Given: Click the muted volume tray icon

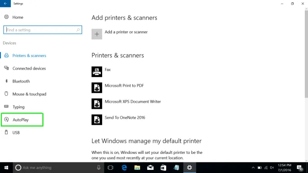Looking at the screenshot, I should pyautogui.click(x=272, y=168).
